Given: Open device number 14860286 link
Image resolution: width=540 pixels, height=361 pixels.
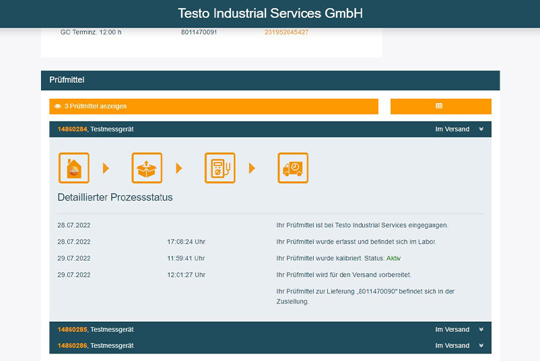Looking at the screenshot, I should click(x=72, y=346).
